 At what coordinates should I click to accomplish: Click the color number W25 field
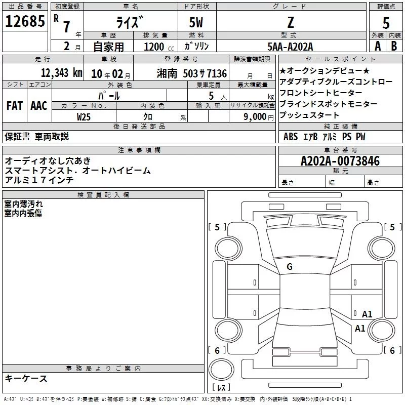(84, 116)
